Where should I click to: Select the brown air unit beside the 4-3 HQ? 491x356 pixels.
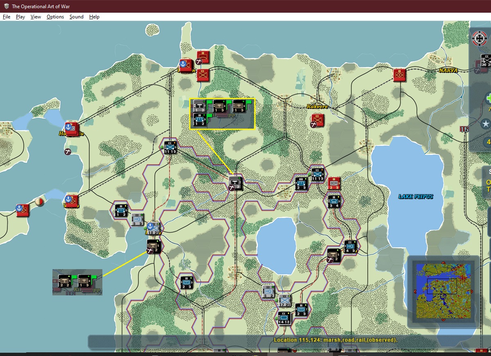pos(333,255)
